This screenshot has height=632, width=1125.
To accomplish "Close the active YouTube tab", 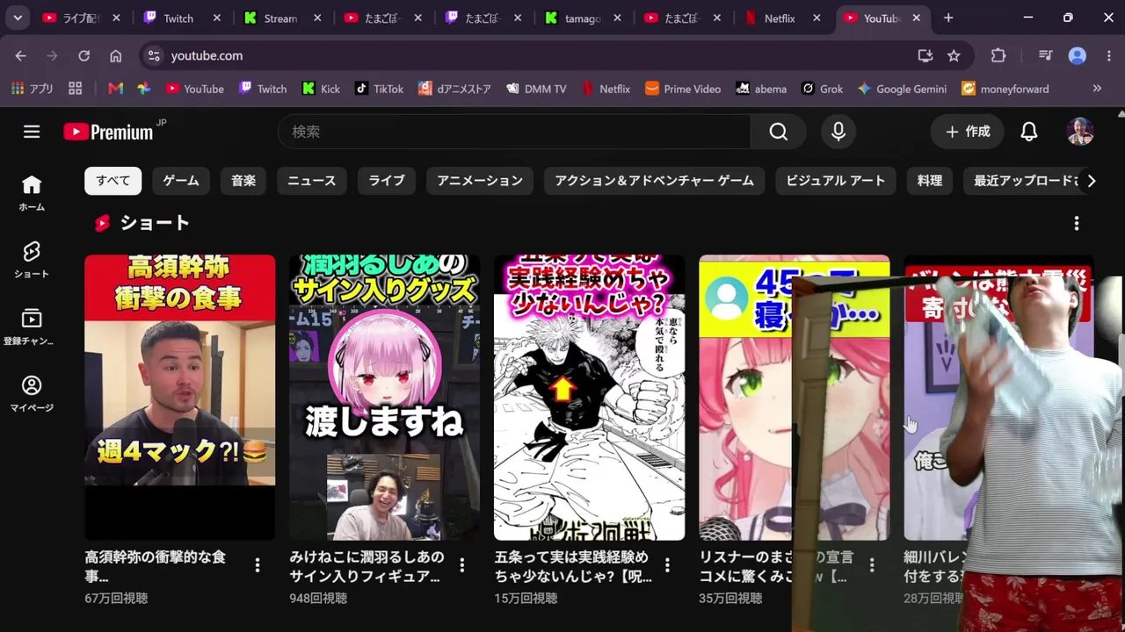I will tap(917, 18).
